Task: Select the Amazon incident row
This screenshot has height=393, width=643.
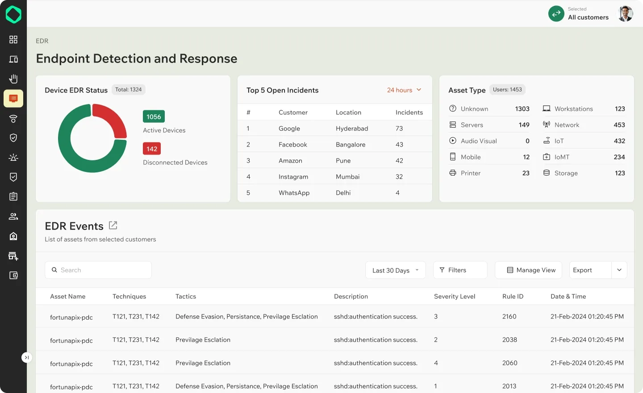Action: click(335, 160)
